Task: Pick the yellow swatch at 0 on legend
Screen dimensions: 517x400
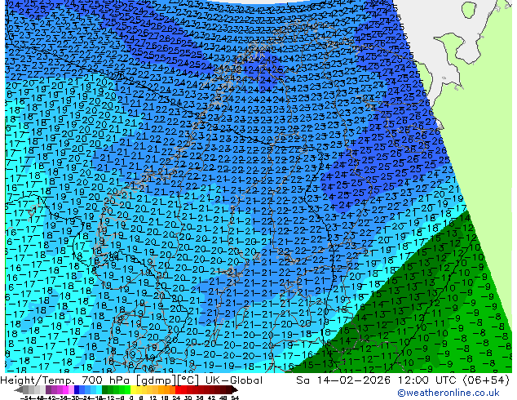Action: 133,390
